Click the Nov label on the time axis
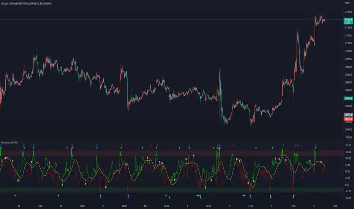This screenshot has height=209, width=354. (x=145, y=206)
